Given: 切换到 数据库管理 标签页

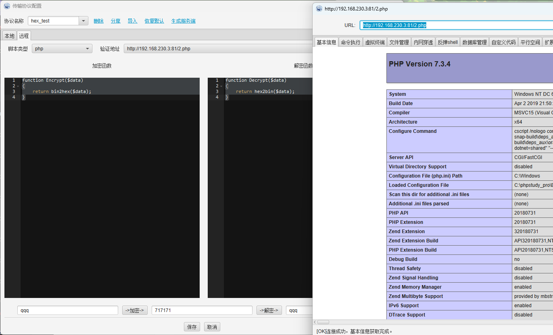Looking at the screenshot, I should (475, 41).
